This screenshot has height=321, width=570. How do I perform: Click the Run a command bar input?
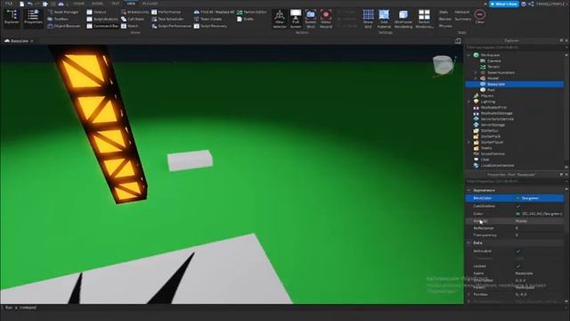point(283,308)
